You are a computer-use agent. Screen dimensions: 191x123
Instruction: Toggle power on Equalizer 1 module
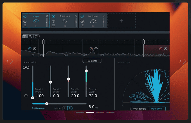point(53,16)
